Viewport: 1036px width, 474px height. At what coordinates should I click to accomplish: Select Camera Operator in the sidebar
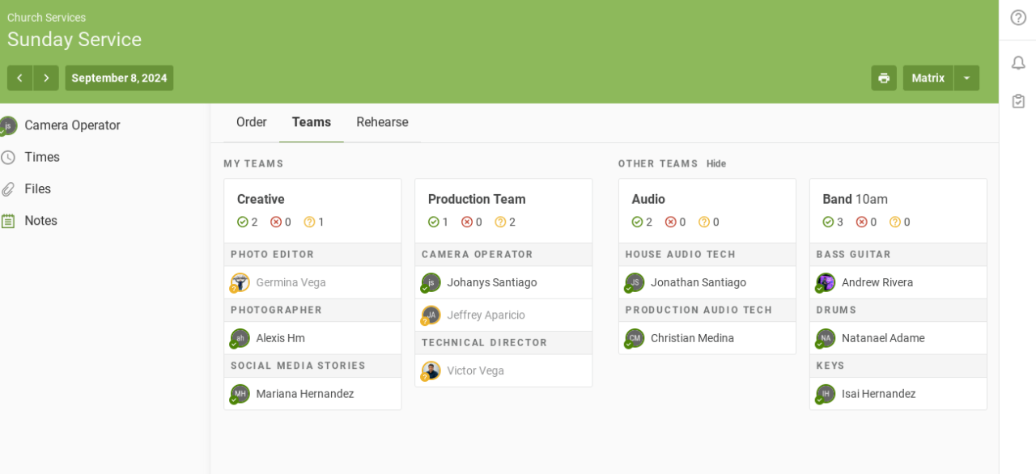tap(72, 125)
